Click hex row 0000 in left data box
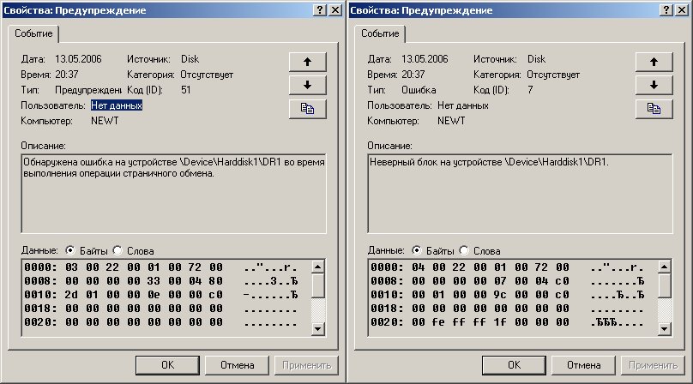This screenshot has width=693, height=384. (161, 267)
